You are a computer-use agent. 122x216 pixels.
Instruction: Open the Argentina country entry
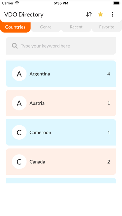61,74
